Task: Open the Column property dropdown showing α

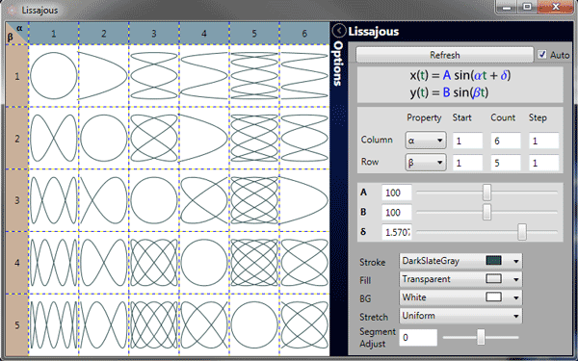Action: (426, 141)
